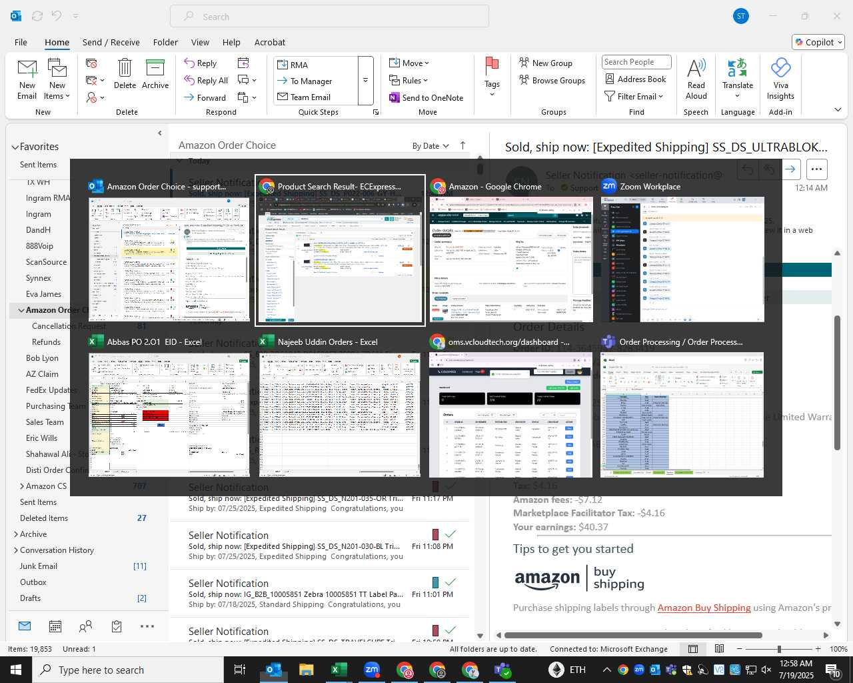Open the Address Book
The image size is (853, 683).
pyautogui.click(x=635, y=79)
